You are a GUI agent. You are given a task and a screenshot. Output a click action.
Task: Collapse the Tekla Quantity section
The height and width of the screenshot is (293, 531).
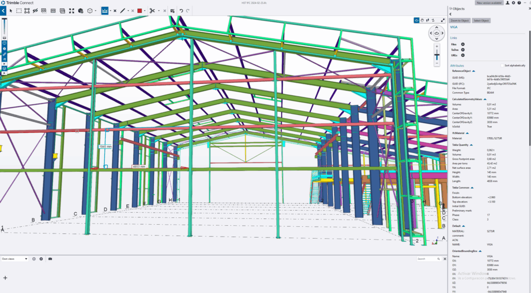472,145
